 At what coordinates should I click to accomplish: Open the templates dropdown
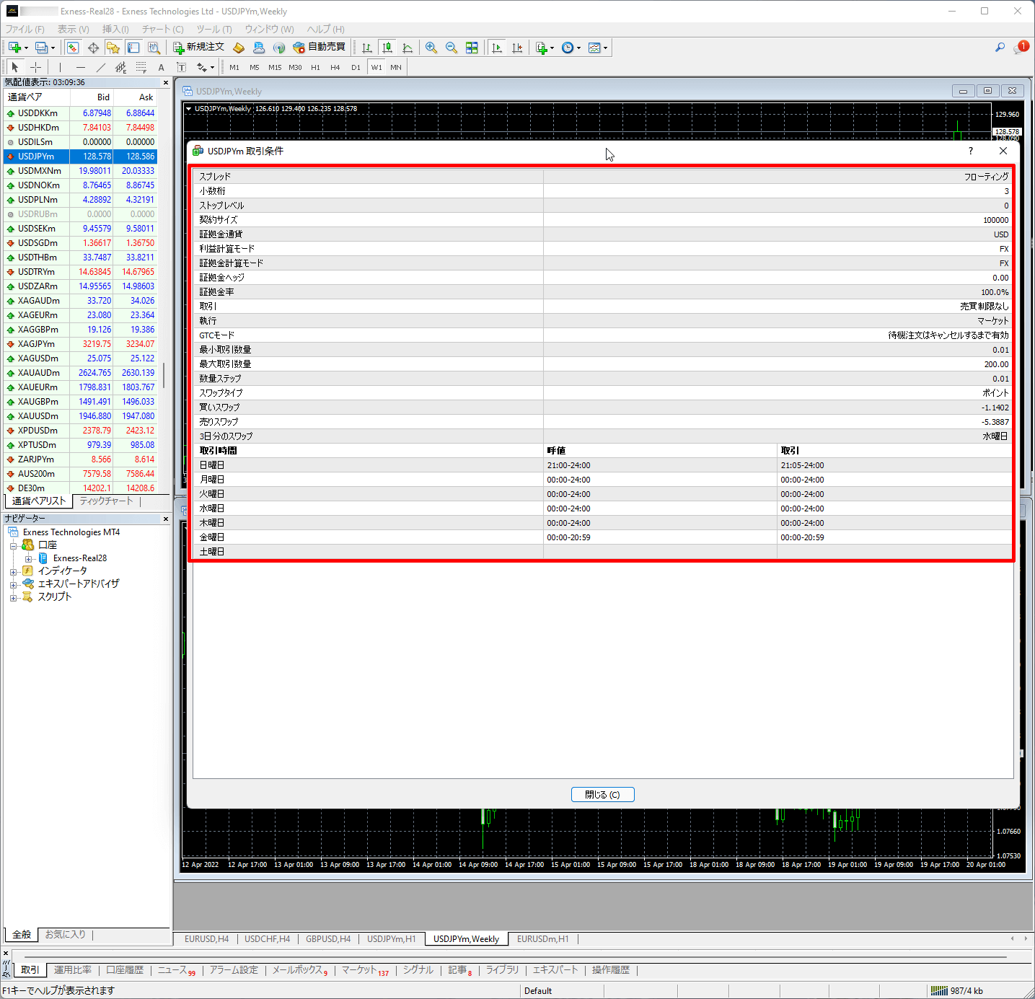tap(598, 48)
